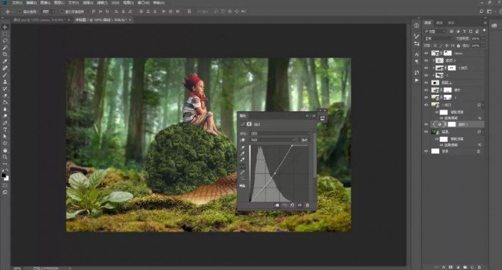Image resolution: width=502 pixels, height=270 pixels.
Task: Enable the auto-select checkbox in options bar
Action: point(20,11)
